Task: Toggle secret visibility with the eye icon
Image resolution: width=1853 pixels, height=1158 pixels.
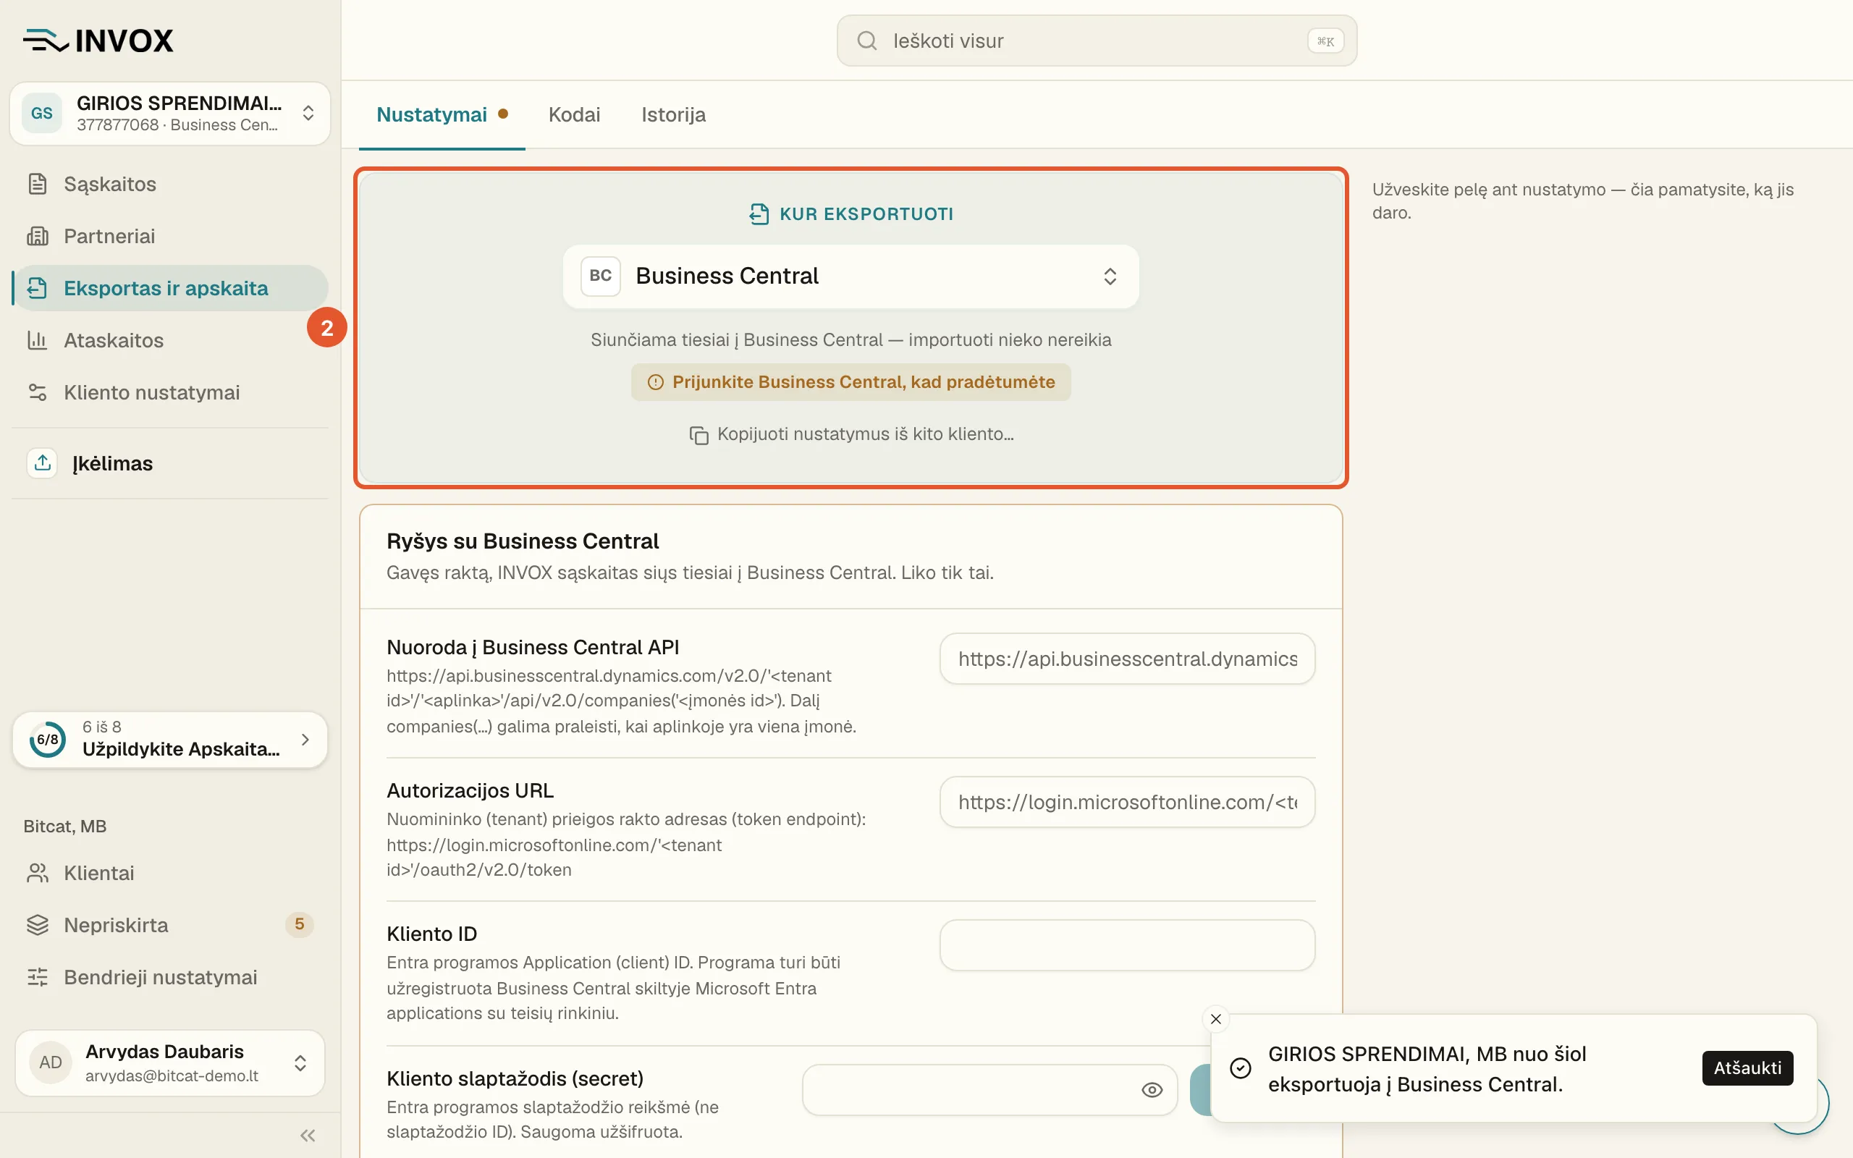Action: tap(1152, 1090)
